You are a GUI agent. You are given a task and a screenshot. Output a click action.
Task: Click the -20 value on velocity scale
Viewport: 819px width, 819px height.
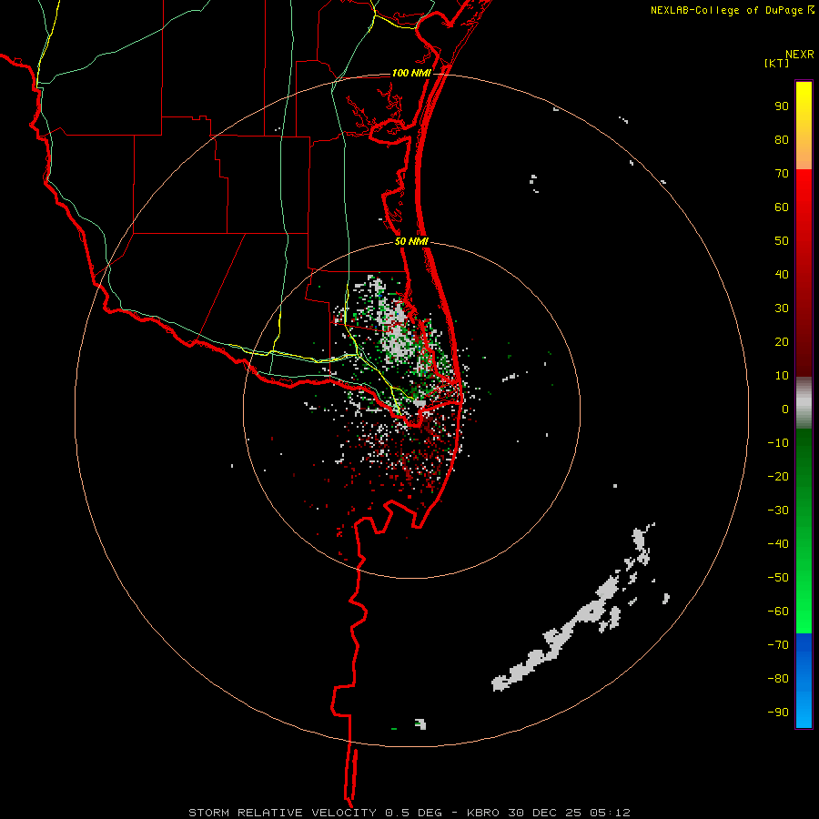778,476
